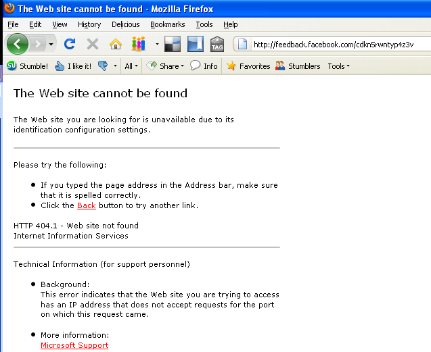Open Favorites star button
This screenshot has width=431, height=352.
[x=248, y=66]
